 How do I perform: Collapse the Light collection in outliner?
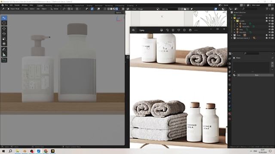coord(232,18)
